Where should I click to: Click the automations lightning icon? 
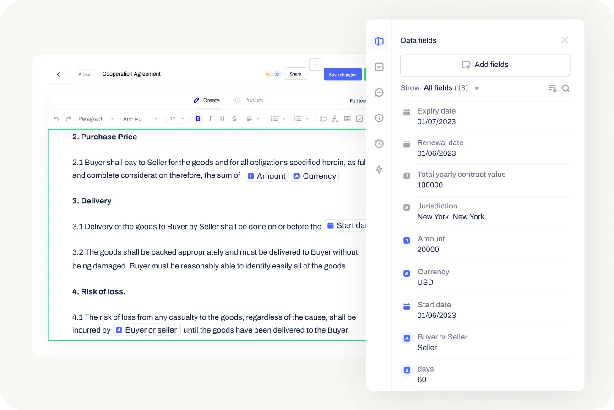[379, 169]
